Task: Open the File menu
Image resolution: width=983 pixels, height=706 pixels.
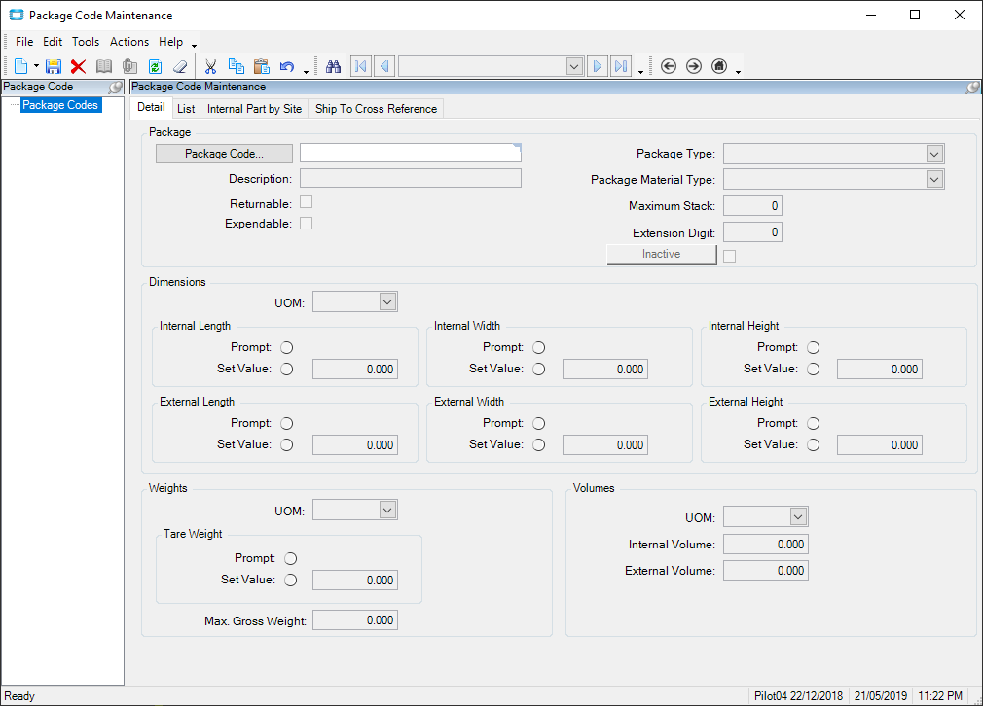Action: tap(24, 42)
